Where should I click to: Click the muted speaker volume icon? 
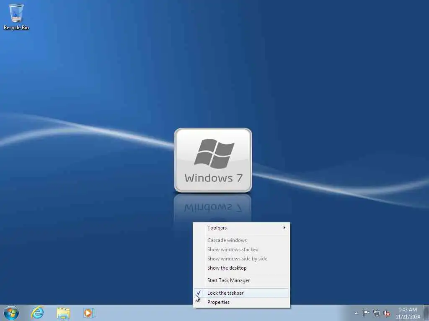click(x=387, y=313)
